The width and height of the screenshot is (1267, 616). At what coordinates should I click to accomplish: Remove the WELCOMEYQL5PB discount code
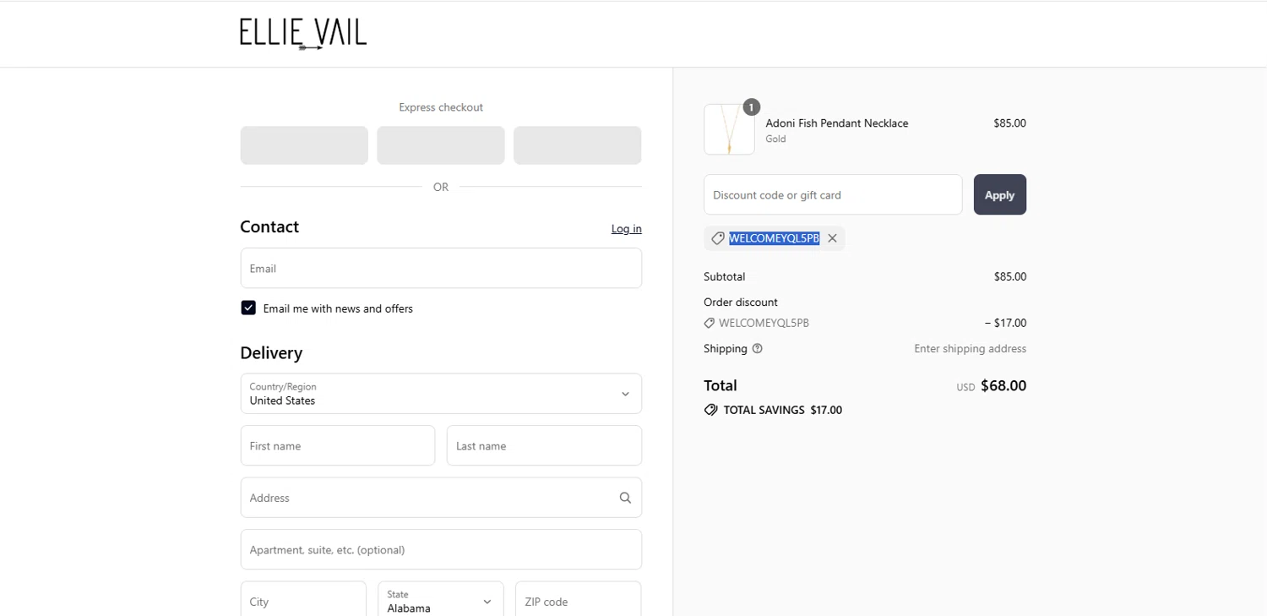click(x=832, y=238)
